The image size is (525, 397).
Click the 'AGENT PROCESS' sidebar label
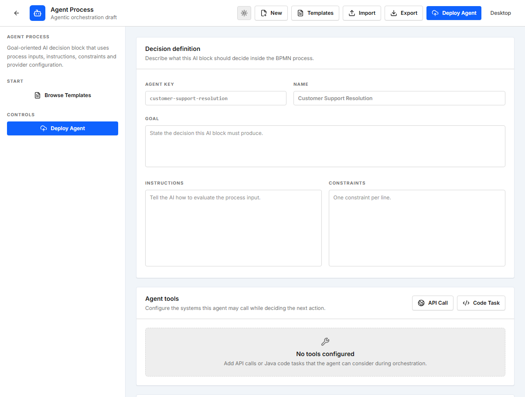tap(28, 37)
